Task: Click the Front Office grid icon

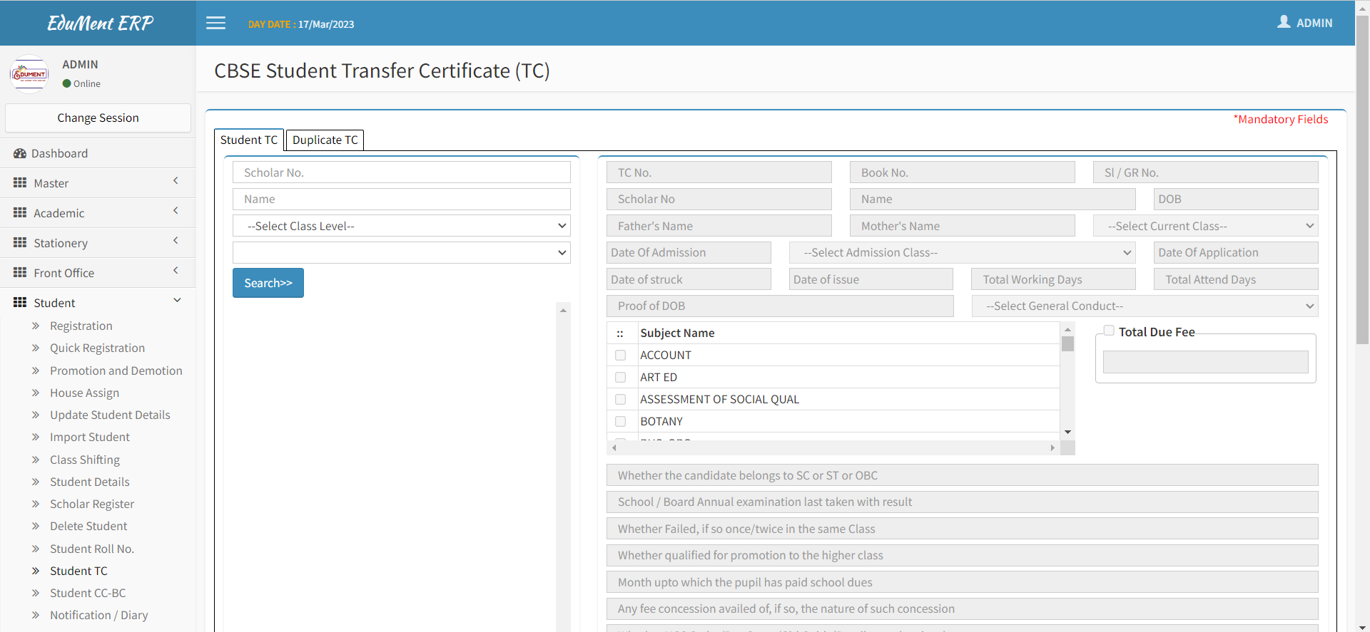Action: tap(20, 273)
